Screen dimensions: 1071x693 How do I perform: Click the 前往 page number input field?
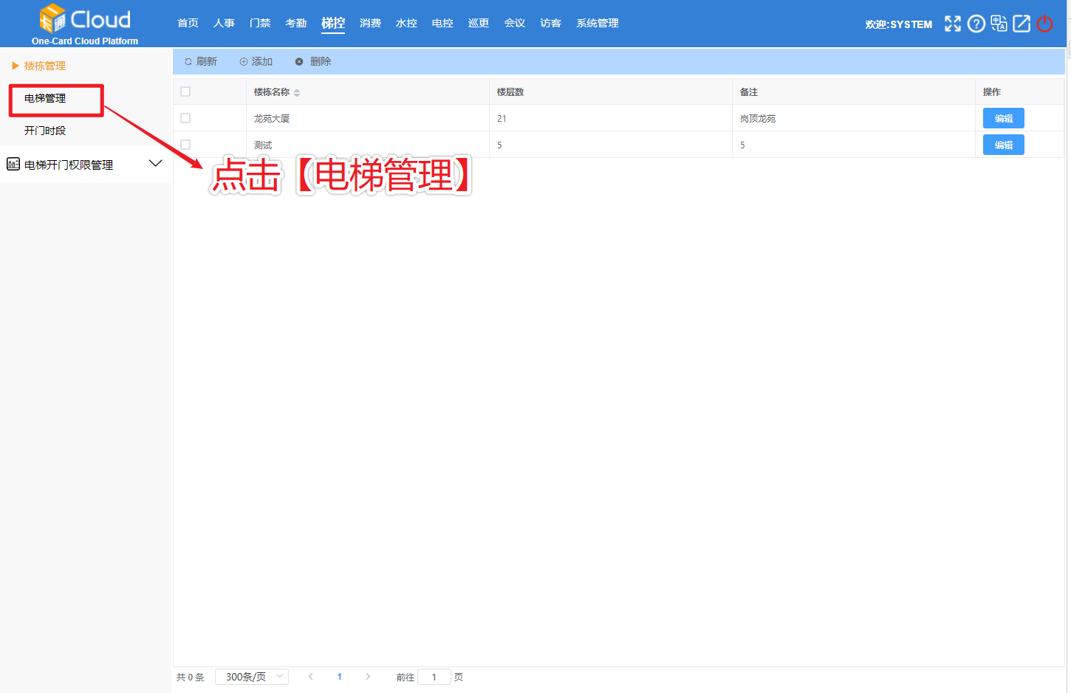point(434,677)
